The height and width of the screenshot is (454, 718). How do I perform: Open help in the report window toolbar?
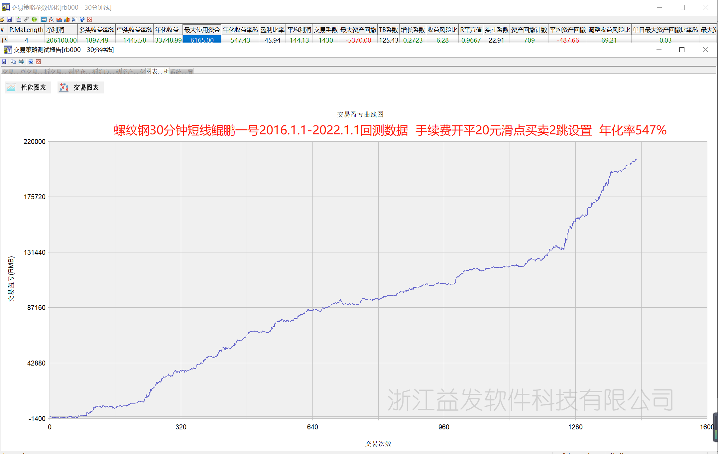pos(31,62)
